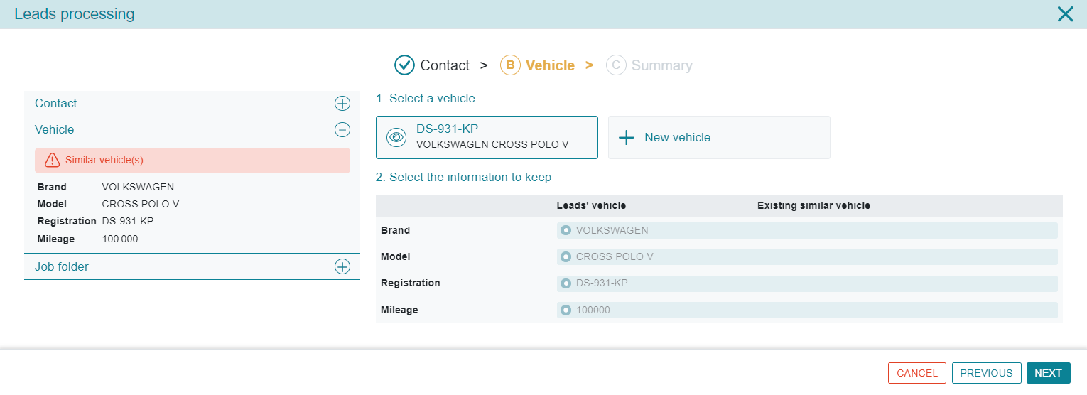This screenshot has height=395, width=1087.
Task: Click the plus icon for New vehicle
Action: click(626, 138)
